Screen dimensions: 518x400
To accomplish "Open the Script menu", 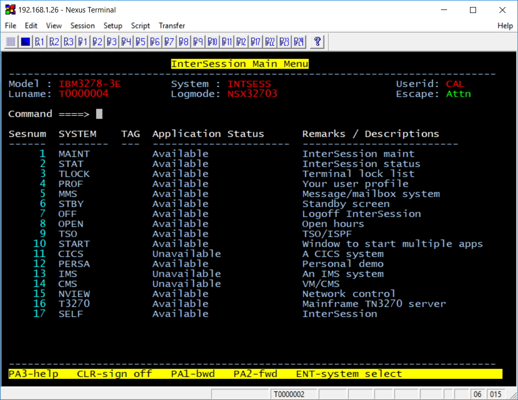I will point(140,25).
